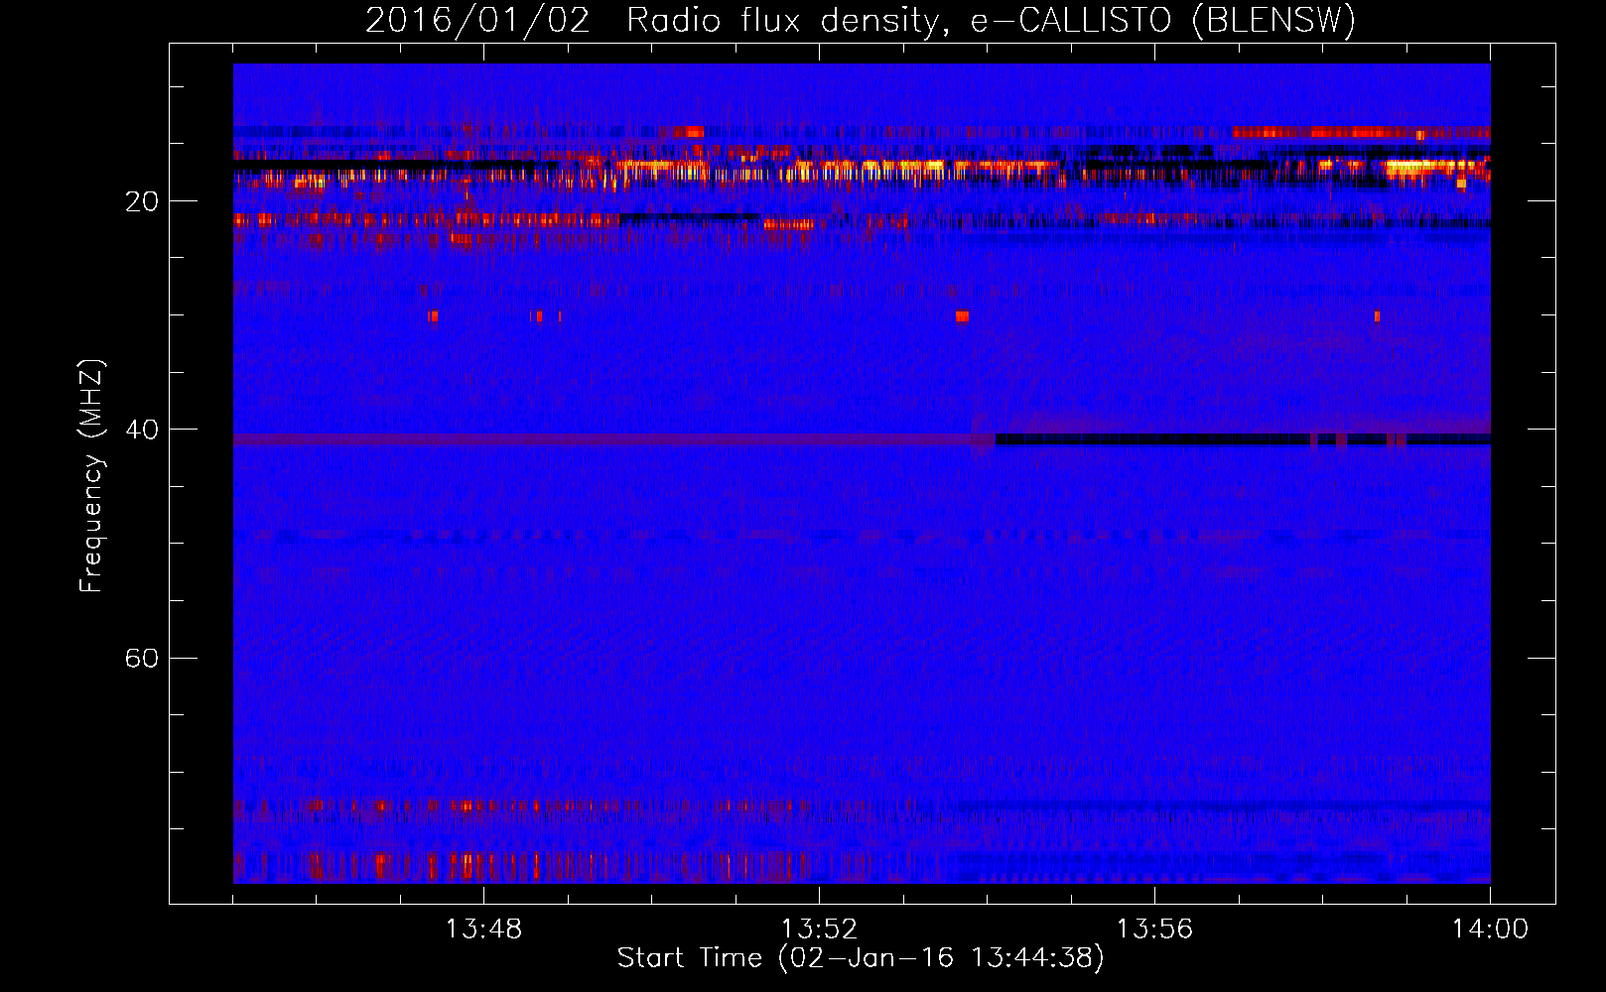Click the bright yellow emission band near 17 MHz

coord(839,168)
